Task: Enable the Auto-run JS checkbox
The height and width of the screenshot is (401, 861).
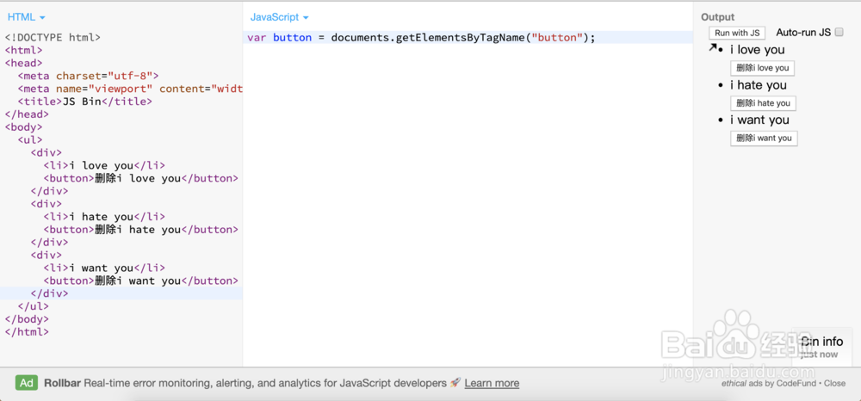Action: click(839, 33)
